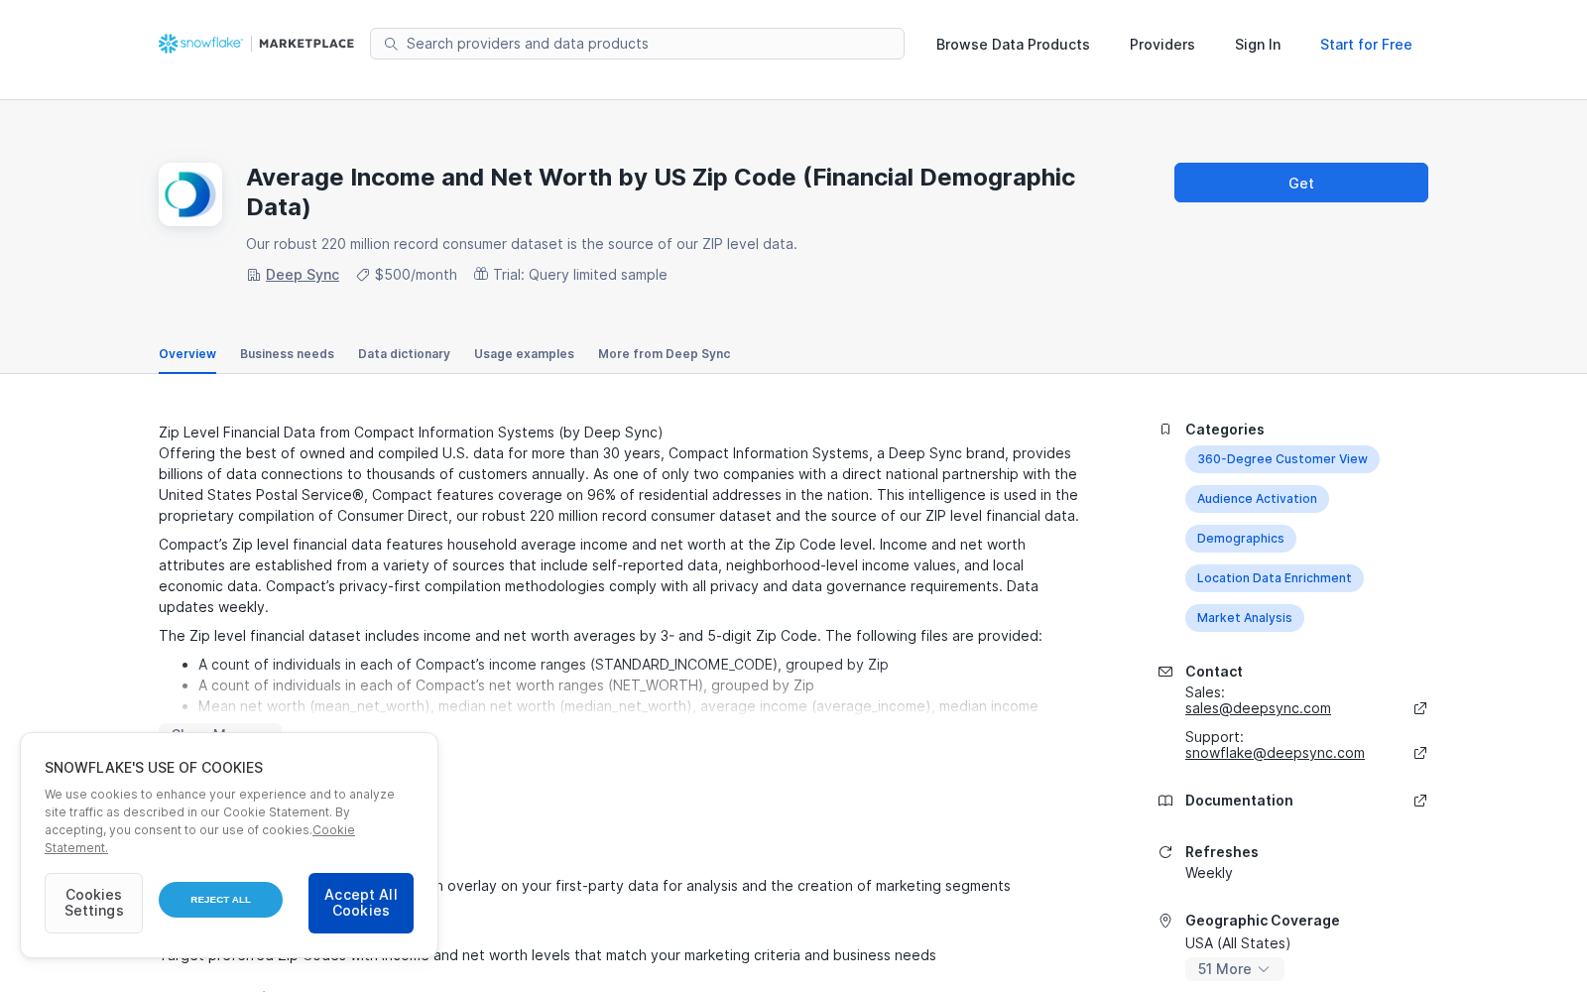Switch to the Overview tab
The height and width of the screenshot is (992, 1587).
187,354
